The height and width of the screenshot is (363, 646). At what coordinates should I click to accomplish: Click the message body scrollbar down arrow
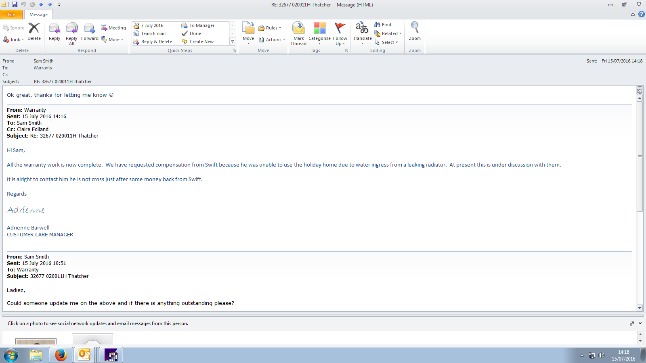point(640,308)
